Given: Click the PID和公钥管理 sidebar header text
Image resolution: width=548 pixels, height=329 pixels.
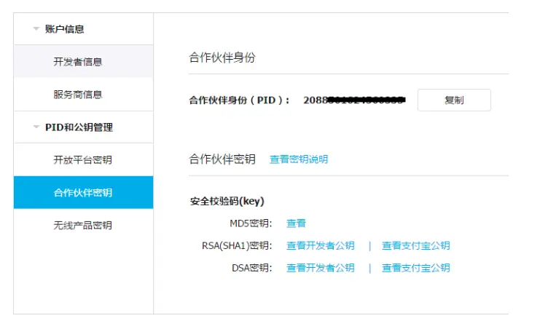Looking at the screenshot, I should click(x=79, y=127).
